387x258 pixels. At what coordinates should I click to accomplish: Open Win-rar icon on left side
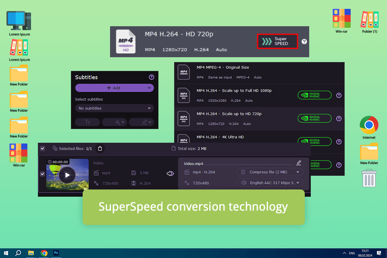click(19, 155)
